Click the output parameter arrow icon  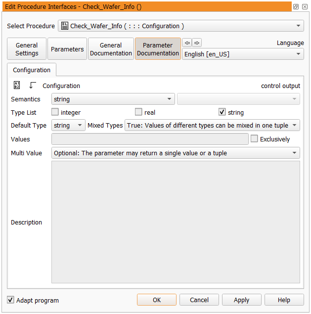[33, 86]
